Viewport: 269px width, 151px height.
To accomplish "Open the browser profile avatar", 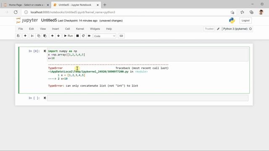I will 261,12.
